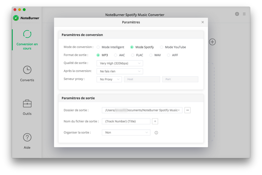262x175 pixels.
Task: Click the Paramètres de sortie heading
Action: click(78, 98)
